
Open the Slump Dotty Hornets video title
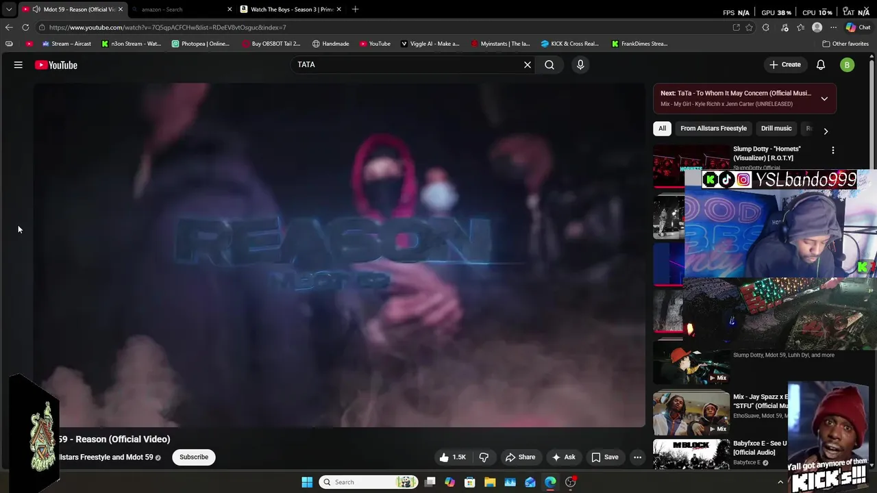point(767,153)
